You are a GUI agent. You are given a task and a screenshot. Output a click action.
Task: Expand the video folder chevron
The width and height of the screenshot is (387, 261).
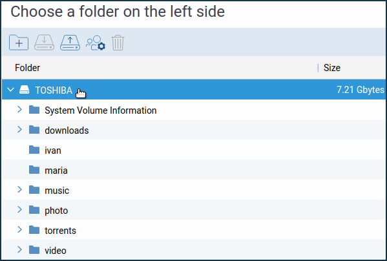pos(20,249)
